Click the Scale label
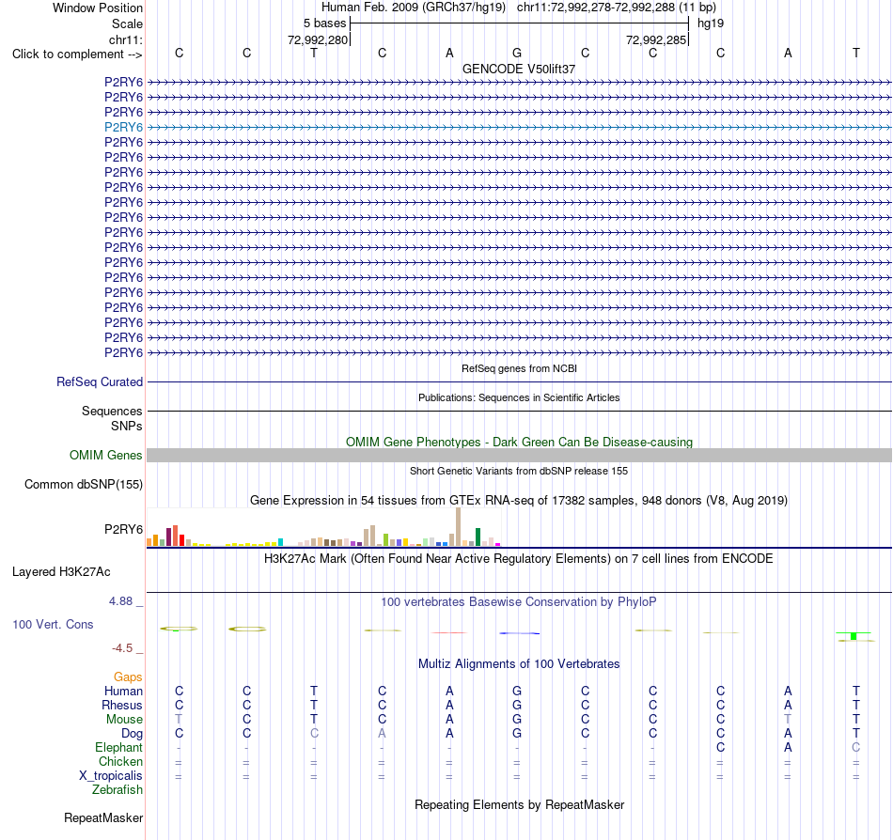Viewport: 893px width, 840px height. pos(127,23)
